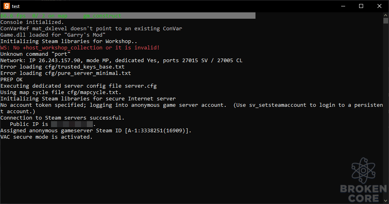Click 'Using map cycle file cfg/mapcycle.txt.' line

click(61, 92)
